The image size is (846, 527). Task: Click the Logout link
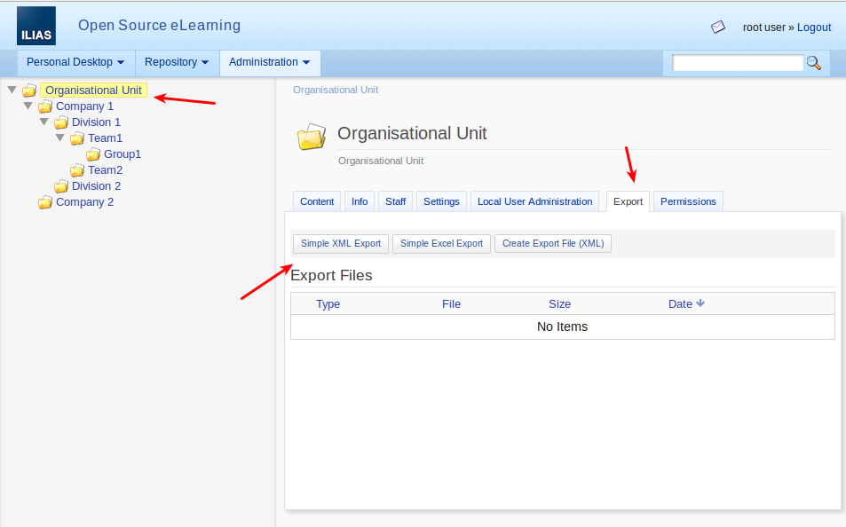[x=813, y=28]
